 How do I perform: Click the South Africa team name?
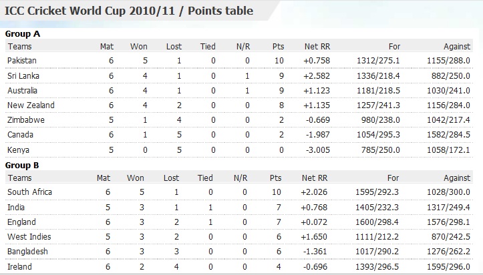[x=29, y=192]
